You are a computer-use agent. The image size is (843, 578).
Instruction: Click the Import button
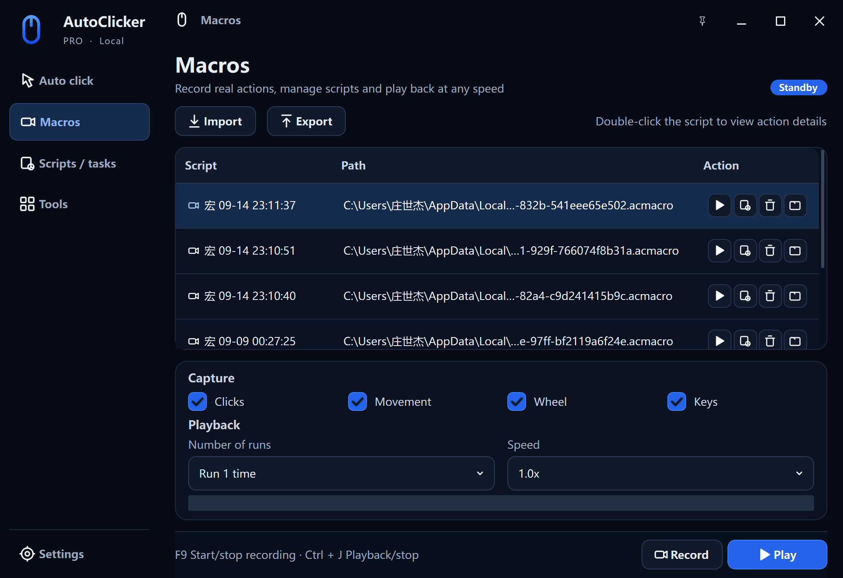(215, 121)
